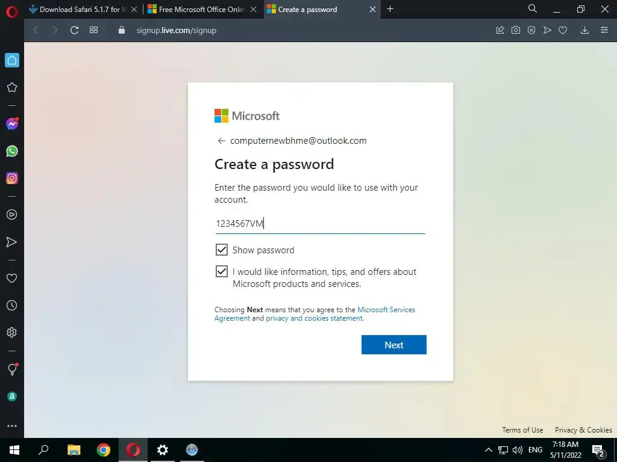Open the Opera menu logo

click(x=12, y=12)
